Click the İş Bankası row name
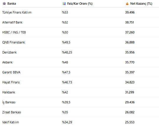159x126 pixels. point(9,102)
